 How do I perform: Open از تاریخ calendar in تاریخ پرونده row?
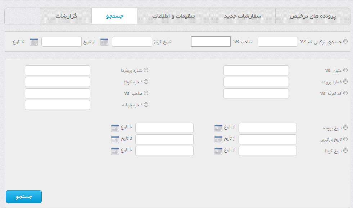point(218,128)
